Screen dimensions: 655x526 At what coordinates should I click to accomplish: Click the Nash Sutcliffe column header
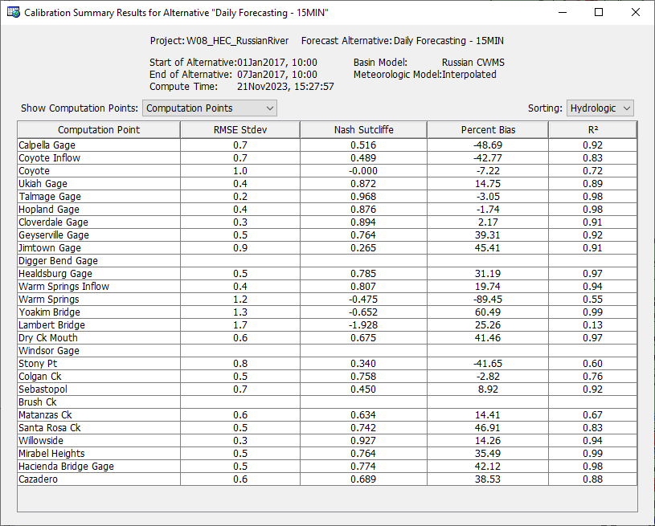[363, 130]
